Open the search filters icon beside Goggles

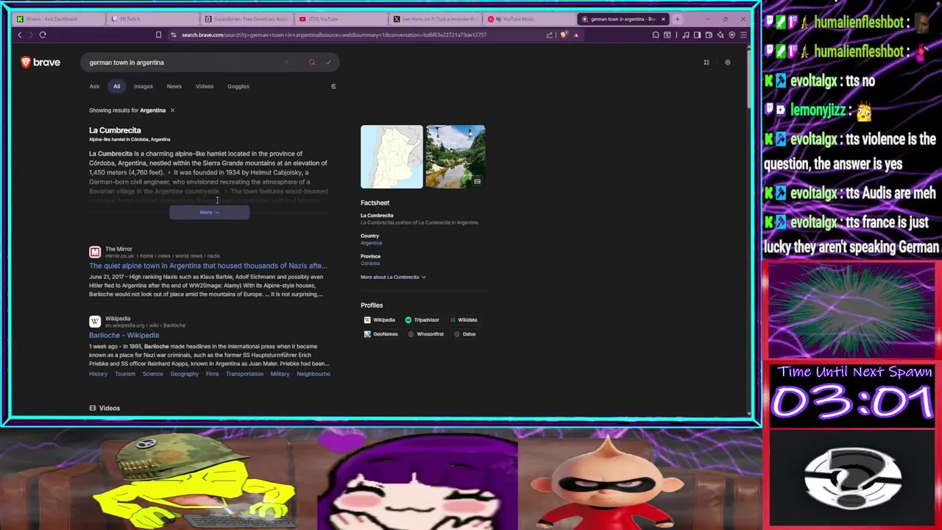[x=333, y=86]
